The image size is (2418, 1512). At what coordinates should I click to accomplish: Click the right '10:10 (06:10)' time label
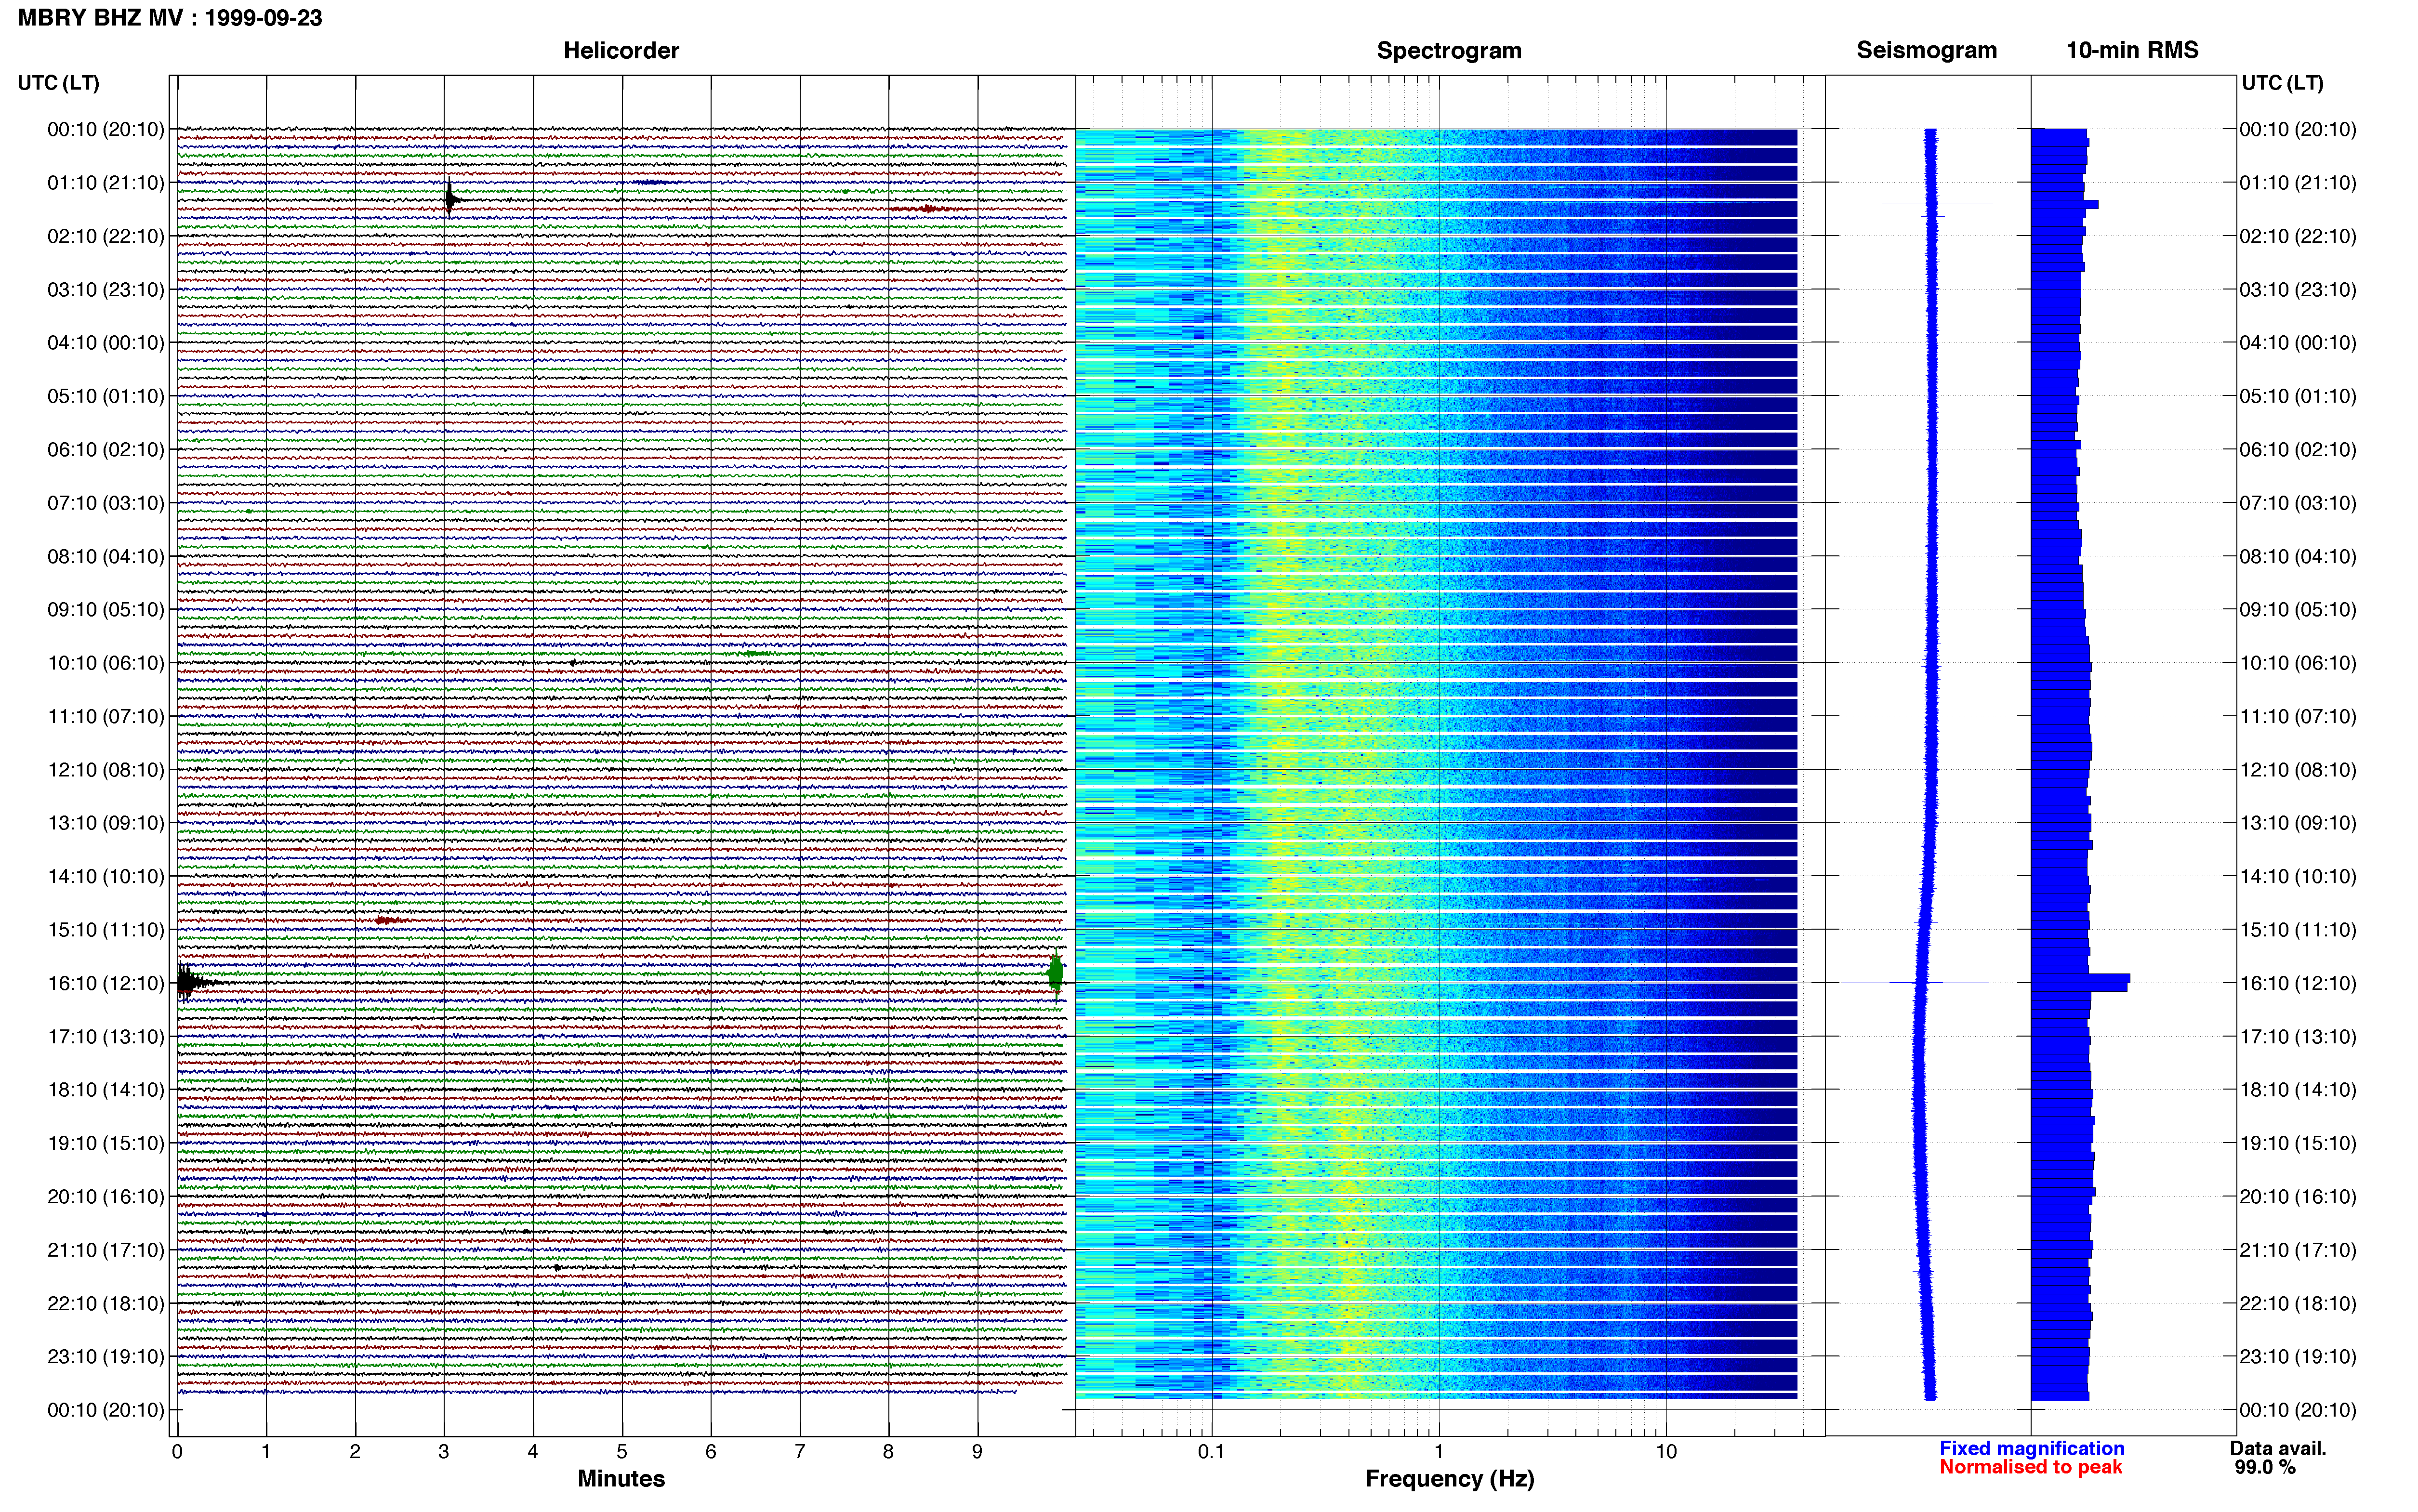[2298, 663]
